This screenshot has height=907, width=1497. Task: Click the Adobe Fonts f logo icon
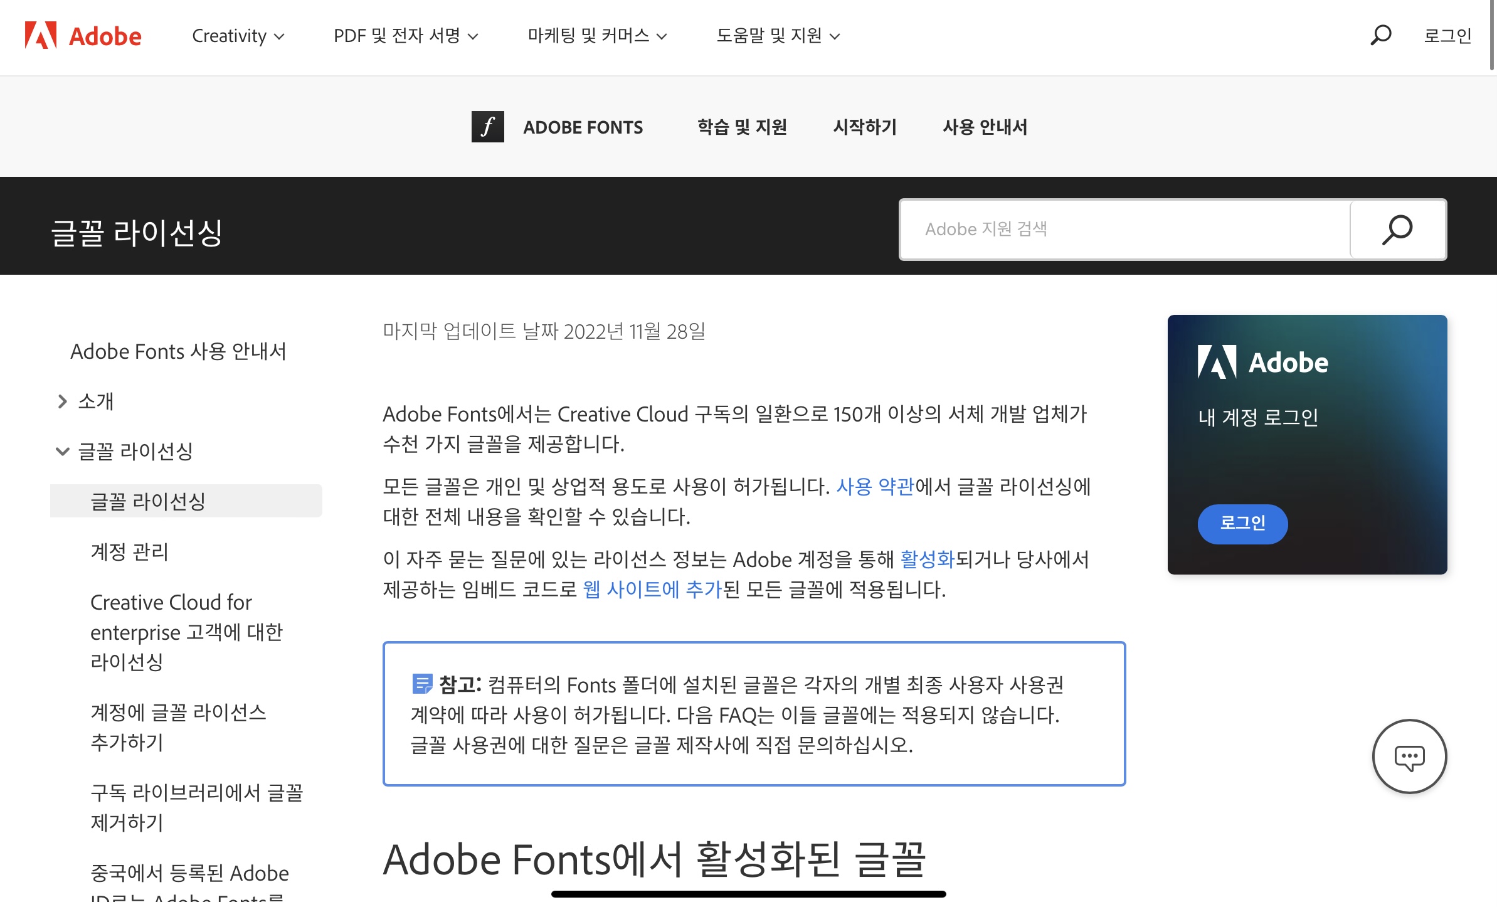(487, 127)
